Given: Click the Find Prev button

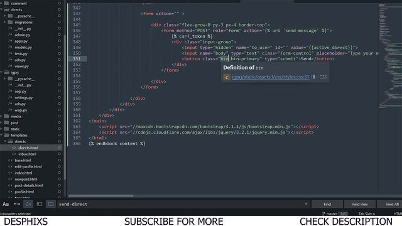Looking at the screenshot, I should [360, 204].
